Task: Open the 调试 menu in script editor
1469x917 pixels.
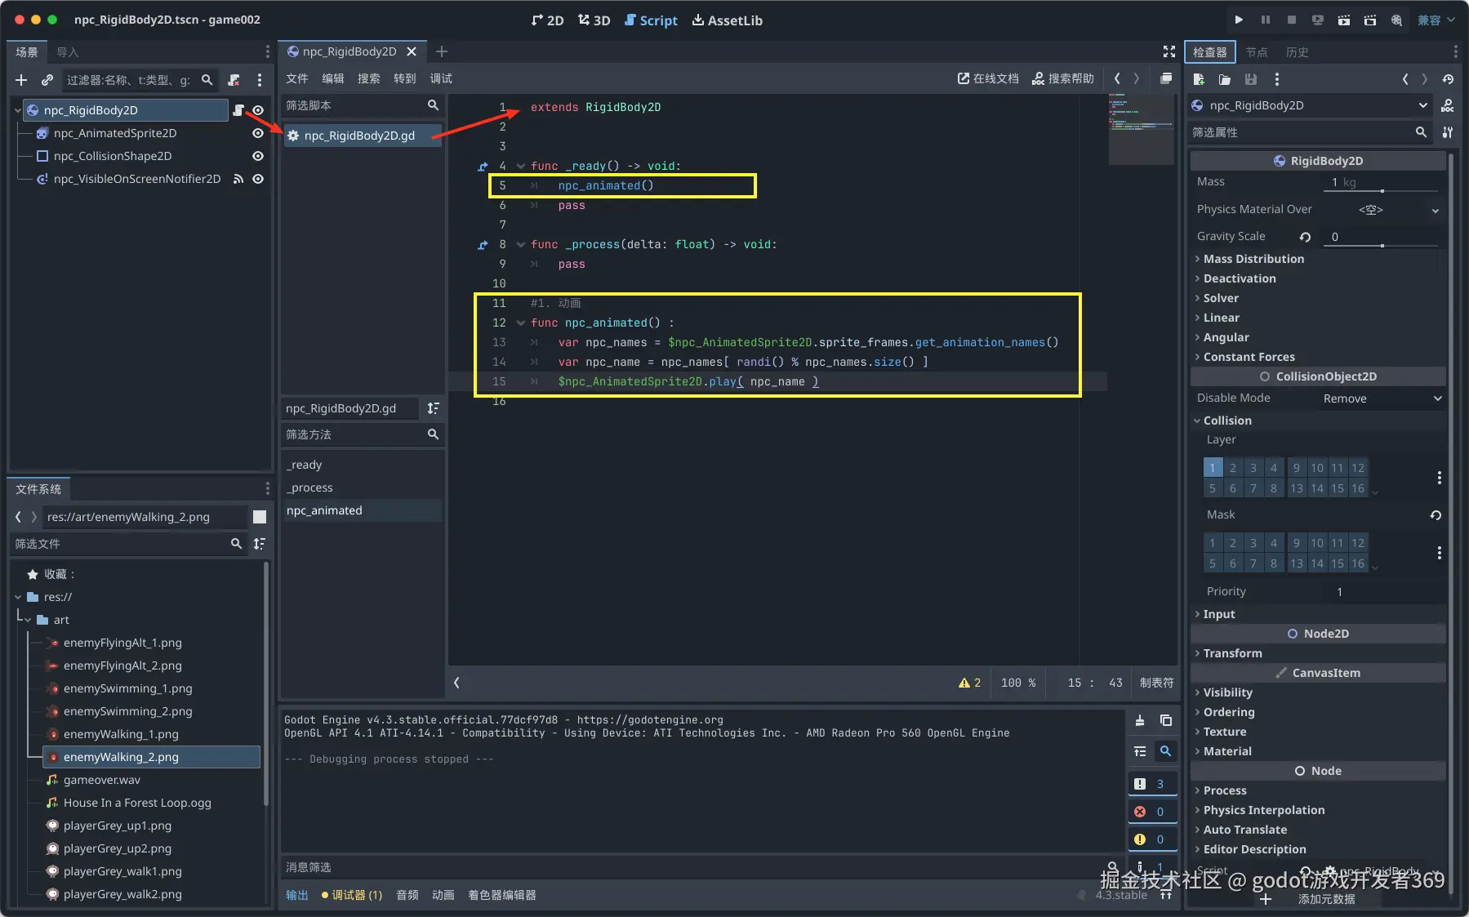Action: pos(441,78)
